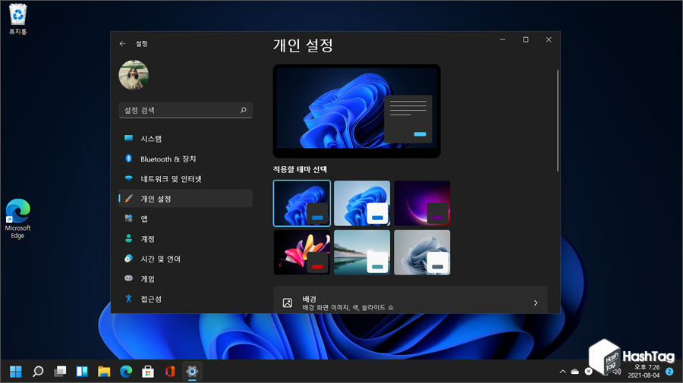The height and width of the screenshot is (383, 683).
Task: Click the globe clock icon beside 시간 및 언어
Action: [x=128, y=259]
